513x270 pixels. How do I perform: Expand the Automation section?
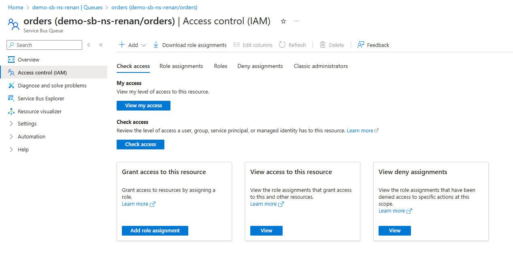[x=32, y=136]
